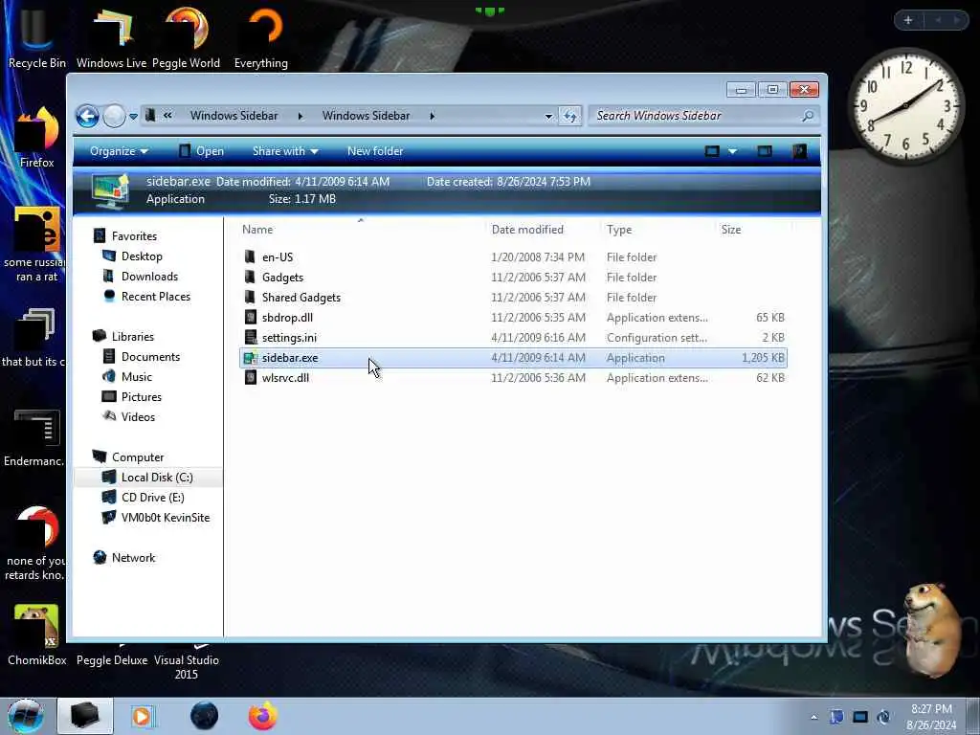Open the Recycle Bin desktop icon

click(x=36, y=36)
